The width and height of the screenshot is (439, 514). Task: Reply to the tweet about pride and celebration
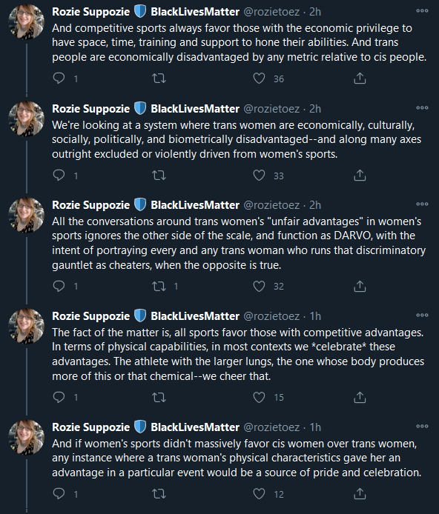point(59,494)
